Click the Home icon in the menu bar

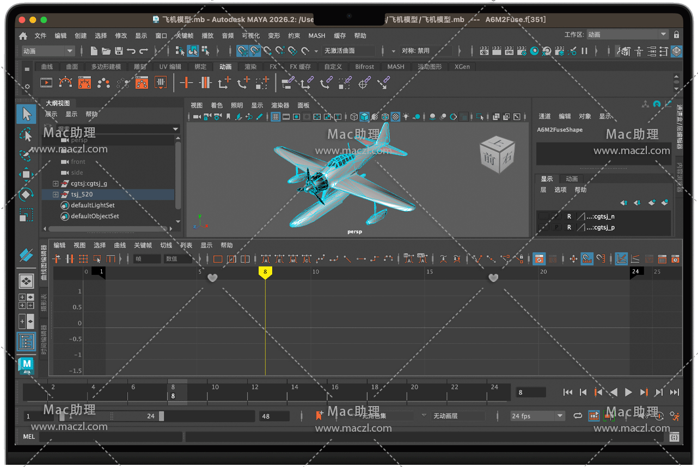23,36
